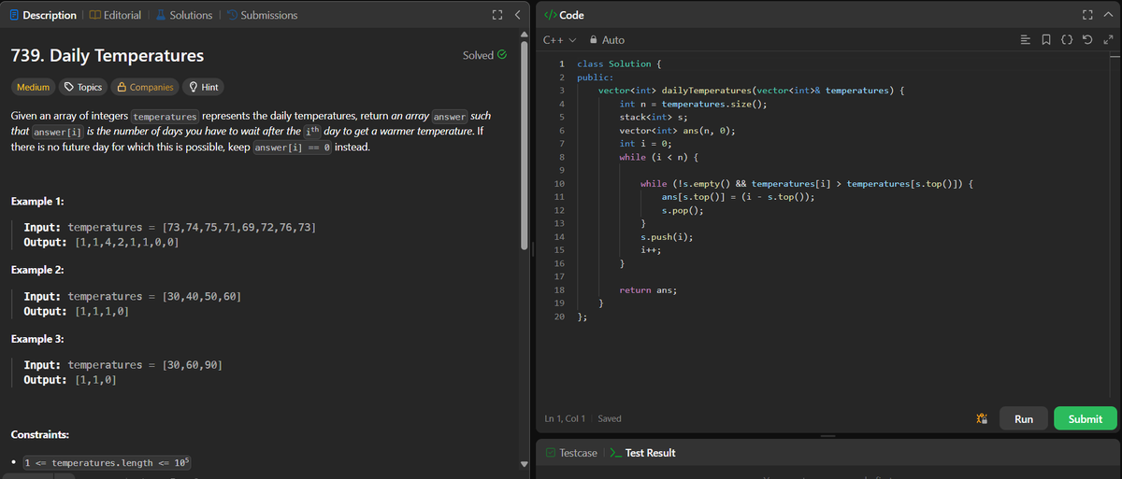Click the curly braces format icon
Viewport: 1122px width, 479px height.
[1067, 40]
